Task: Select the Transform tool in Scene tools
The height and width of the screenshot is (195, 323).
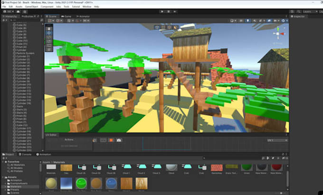Action: (49, 49)
